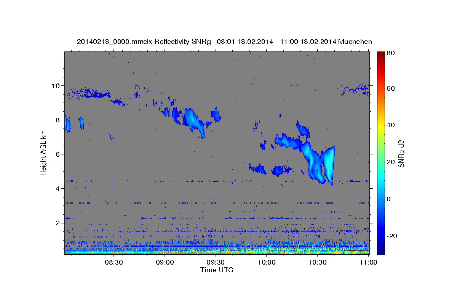Viewport: 457px width, 305px height.
Task: Click the 10:30 time tick label
Action: tap(318, 262)
